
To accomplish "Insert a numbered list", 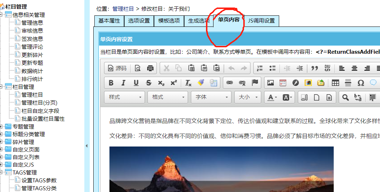I will (260, 68).
